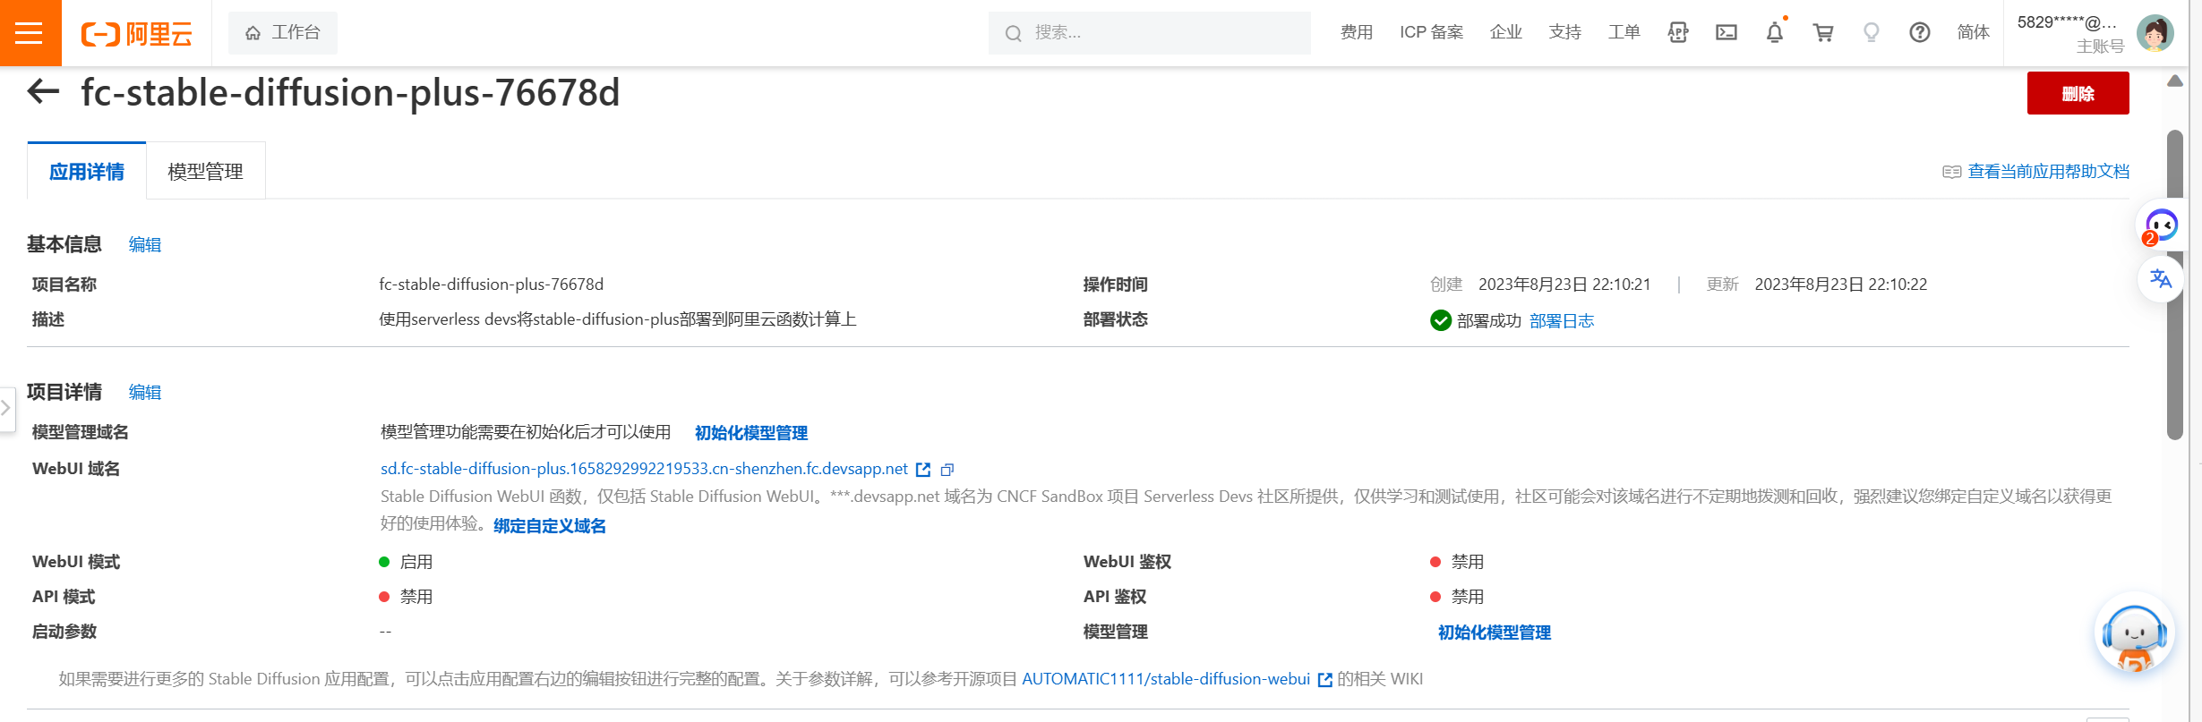Open the sd.fc-stable-diffusion-plus WebUI domain link
The height and width of the screenshot is (722, 2202).
[x=644, y=469]
